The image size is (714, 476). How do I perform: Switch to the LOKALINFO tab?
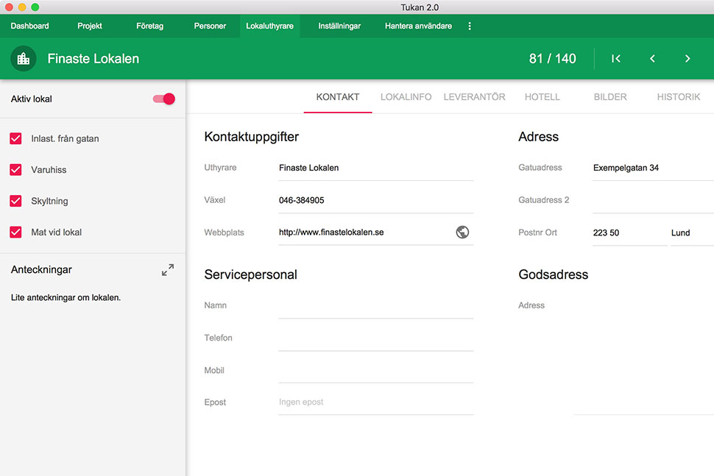tap(406, 97)
